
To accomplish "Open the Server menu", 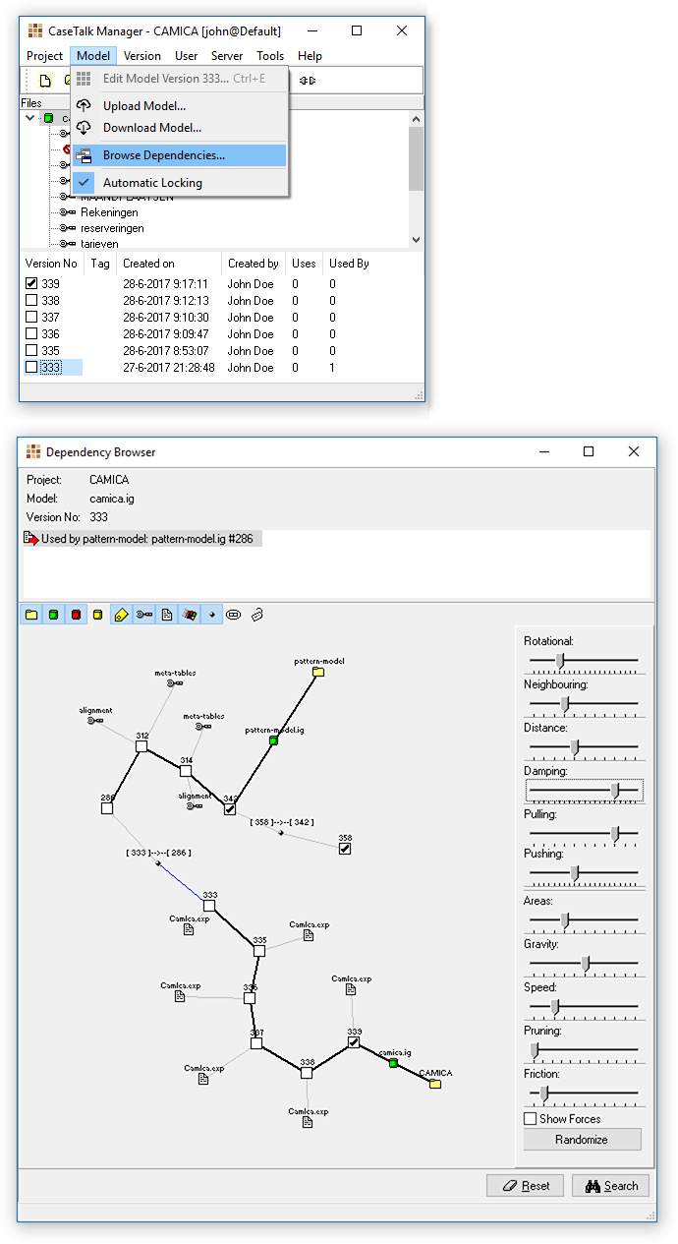I will tap(227, 56).
